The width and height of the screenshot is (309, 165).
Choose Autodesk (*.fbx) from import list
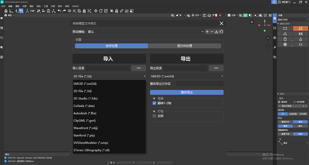(x=109, y=113)
